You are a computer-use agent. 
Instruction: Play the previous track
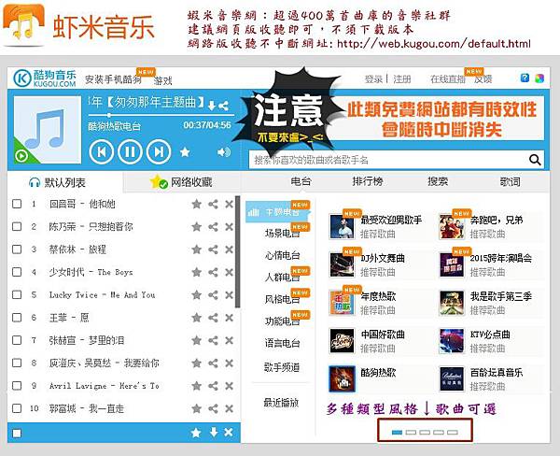(x=102, y=152)
